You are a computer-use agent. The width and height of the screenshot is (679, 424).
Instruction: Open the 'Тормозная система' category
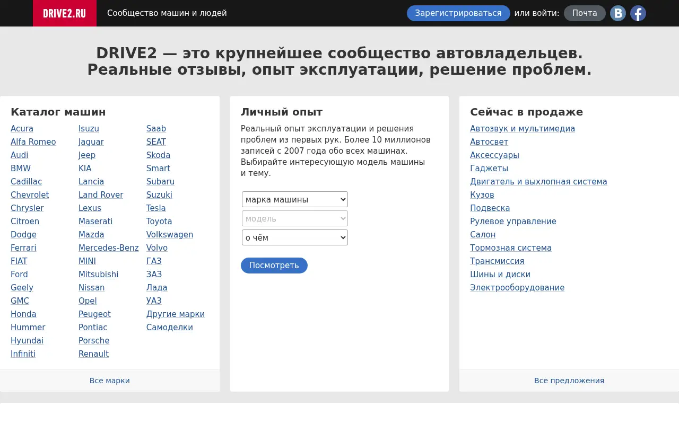pyautogui.click(x=511, y=248)
